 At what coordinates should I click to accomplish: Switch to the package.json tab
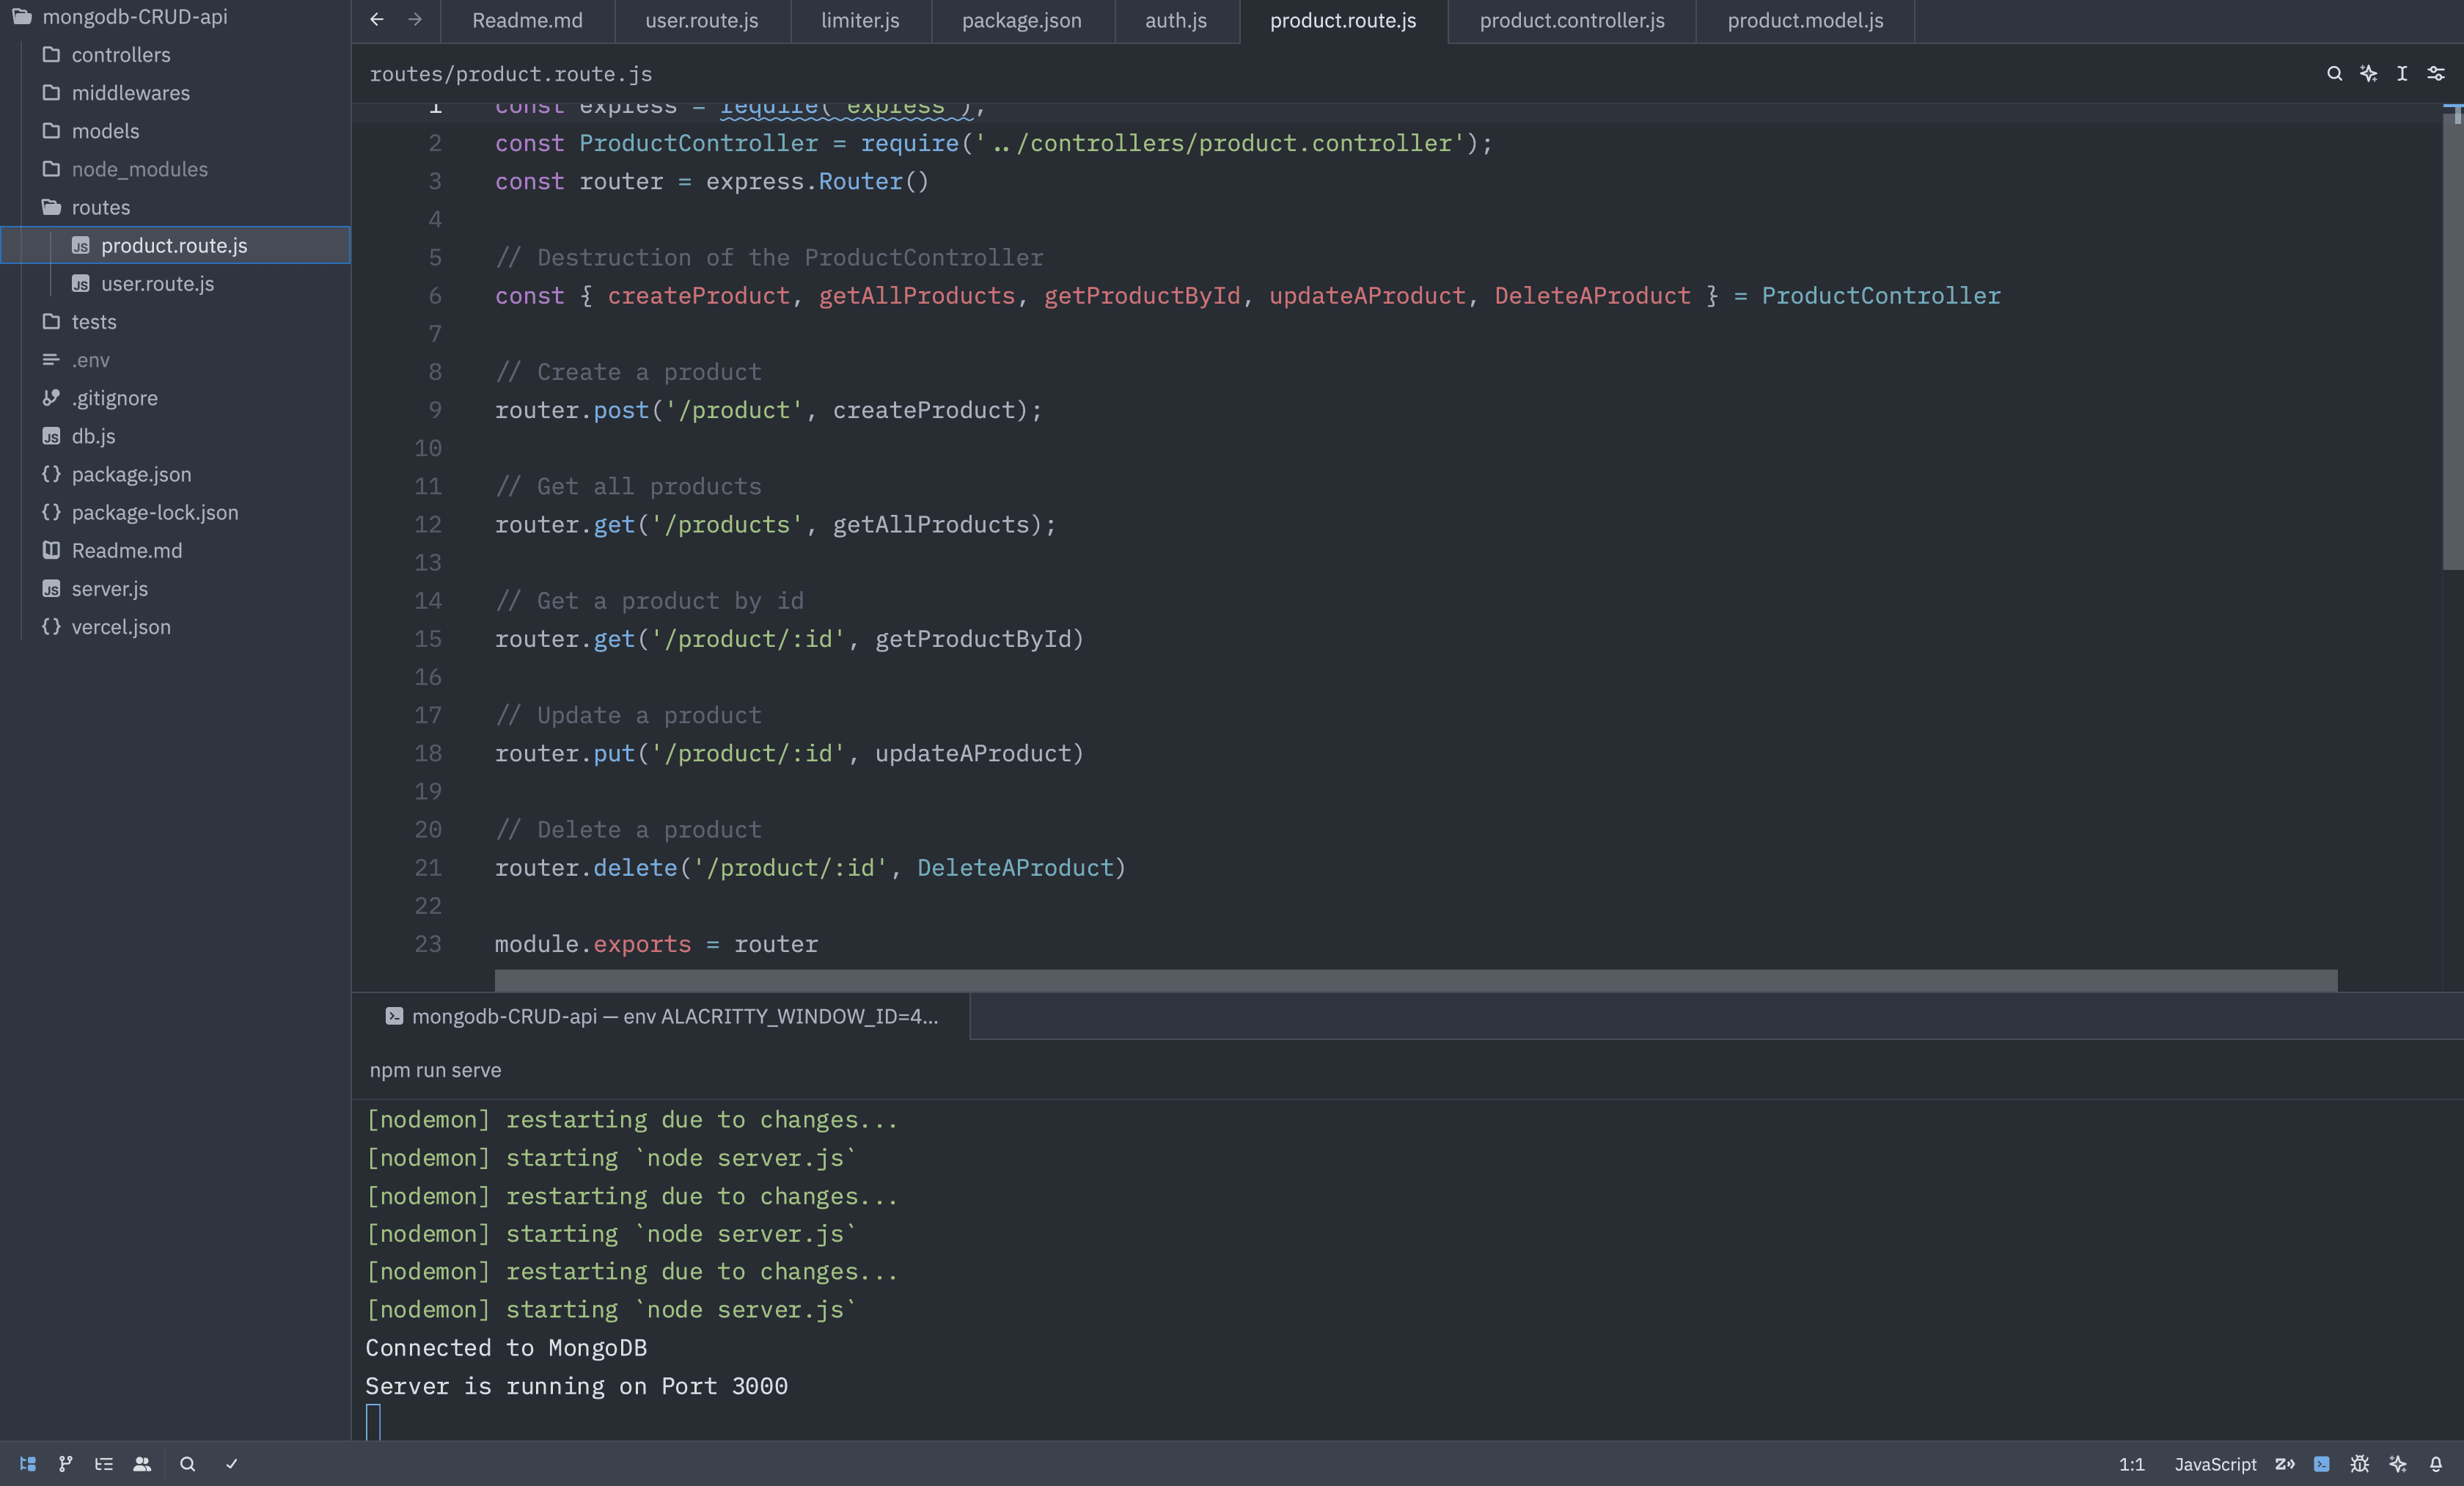click(x=1022, y=20)
